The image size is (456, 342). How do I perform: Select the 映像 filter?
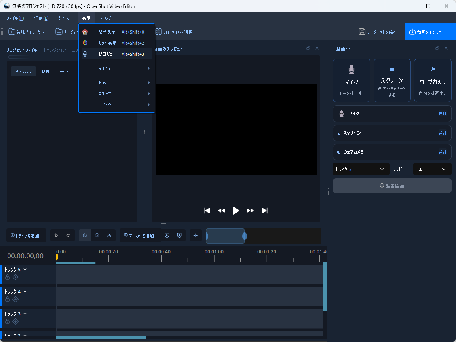point(46,71)
